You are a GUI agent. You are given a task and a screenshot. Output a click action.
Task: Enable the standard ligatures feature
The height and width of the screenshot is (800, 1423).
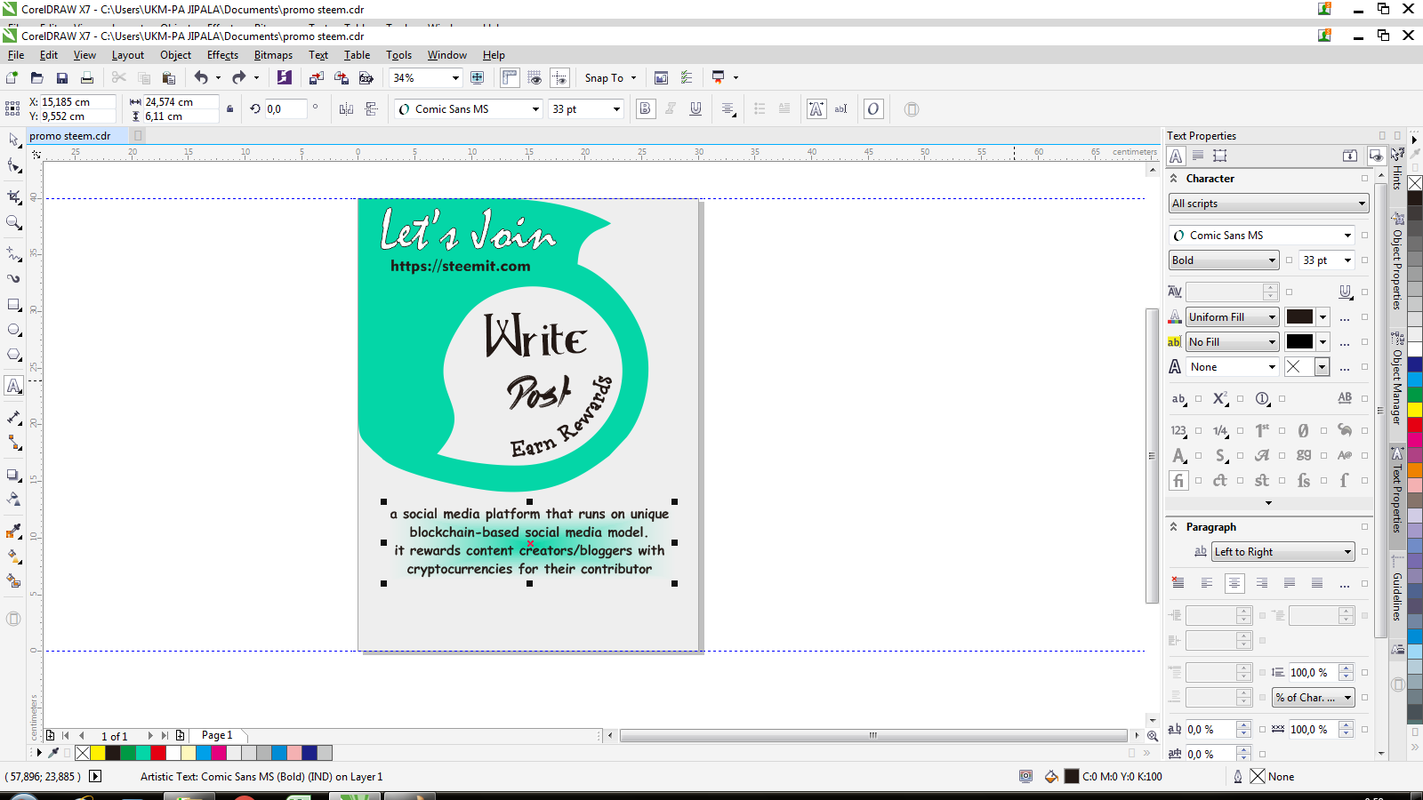(1178, 481)
